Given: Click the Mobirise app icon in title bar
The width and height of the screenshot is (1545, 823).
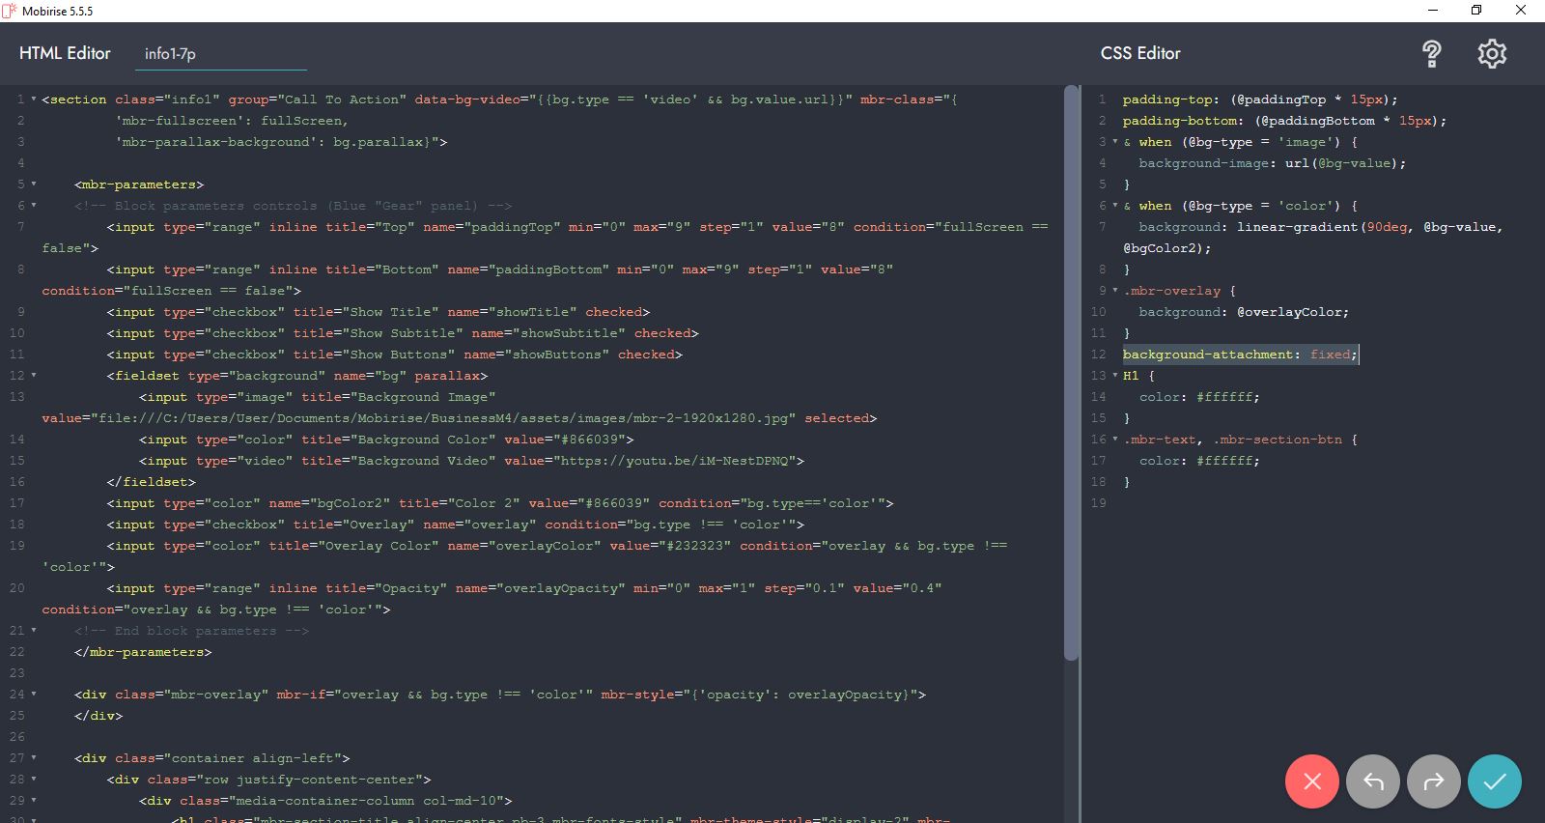Looking at the screenshot, I should pos(10,11).
